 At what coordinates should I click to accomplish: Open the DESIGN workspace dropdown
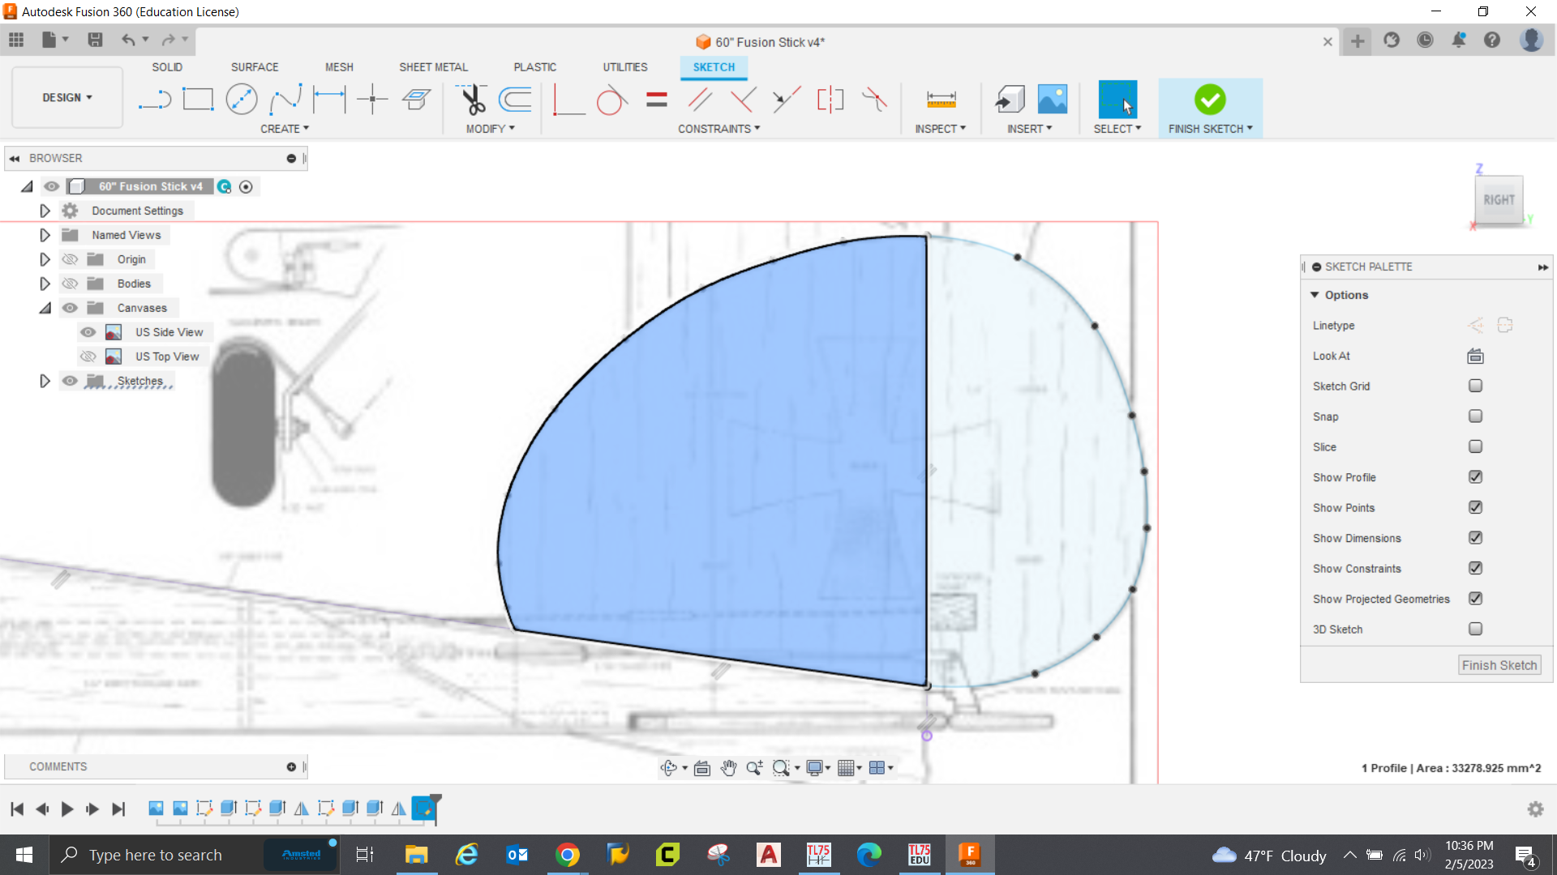tap(67, 97)
